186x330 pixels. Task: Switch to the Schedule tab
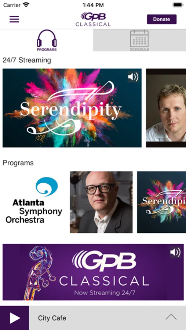tap(139, 40)
